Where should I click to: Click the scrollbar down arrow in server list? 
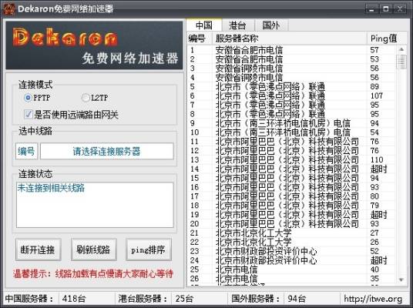coord(401,280)
